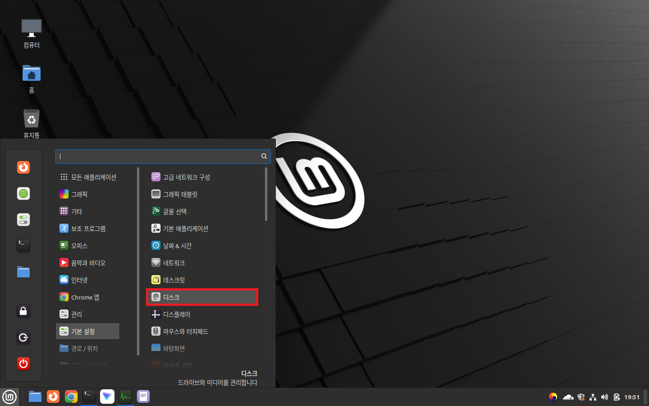
Task: Open the volume control tray icon
Action: pos(604,397)
